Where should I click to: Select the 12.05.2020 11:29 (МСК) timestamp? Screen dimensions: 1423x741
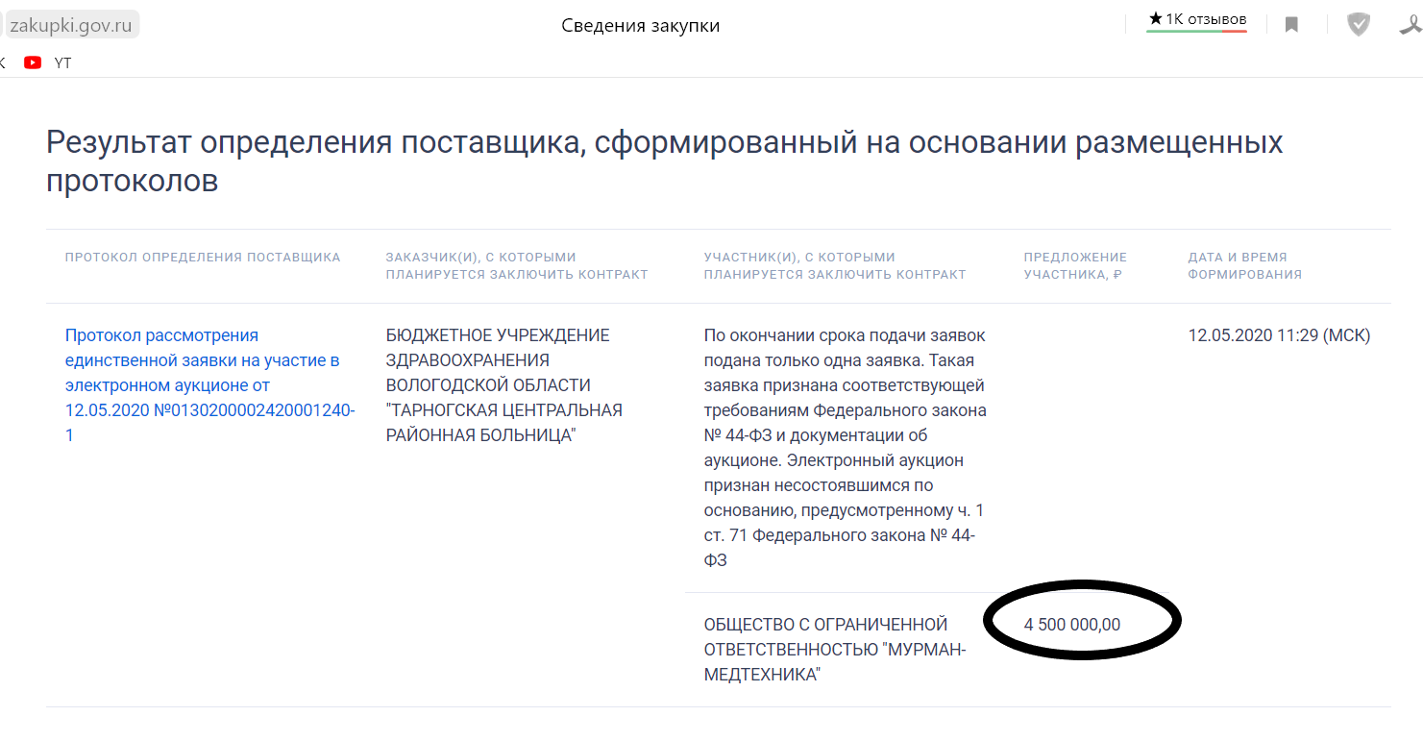[x=1279, y=335]
